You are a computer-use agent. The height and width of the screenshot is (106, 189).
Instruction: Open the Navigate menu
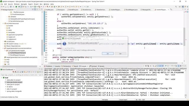click(24, 4)
